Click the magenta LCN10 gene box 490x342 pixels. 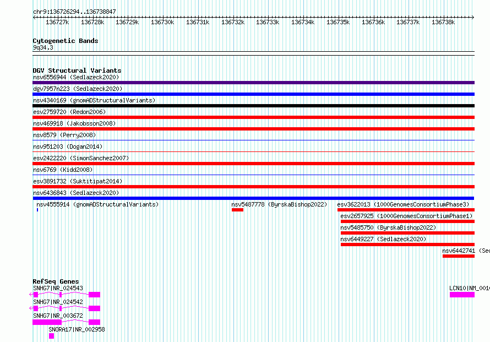click(x=462, y=295)
